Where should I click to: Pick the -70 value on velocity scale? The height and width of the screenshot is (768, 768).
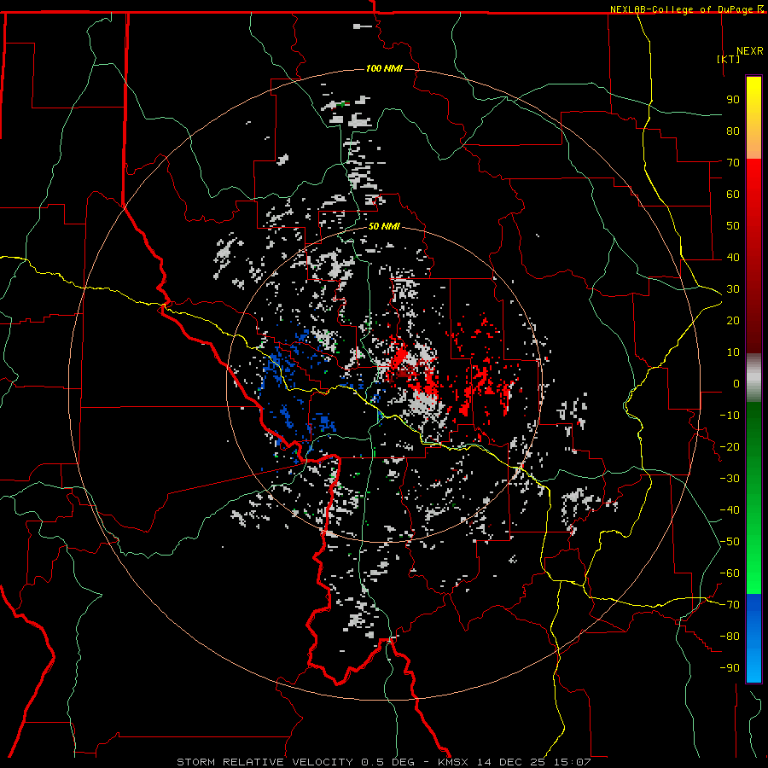click(x=730, y=605)
